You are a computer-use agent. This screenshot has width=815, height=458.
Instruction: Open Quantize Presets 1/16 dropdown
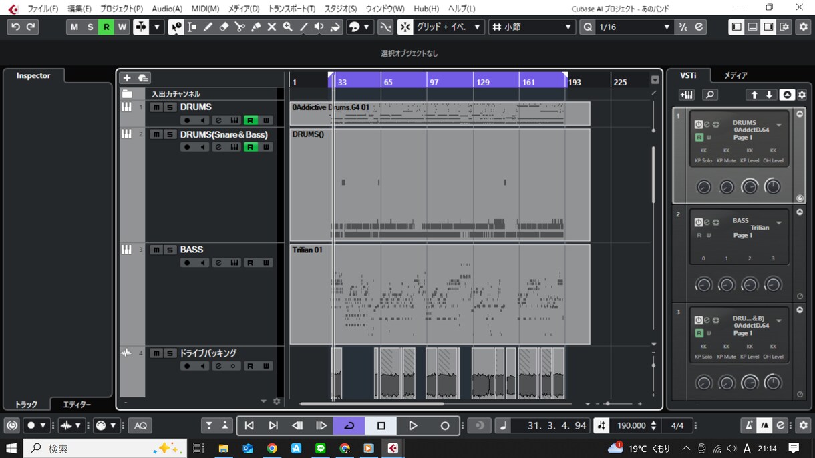point(633,27)
